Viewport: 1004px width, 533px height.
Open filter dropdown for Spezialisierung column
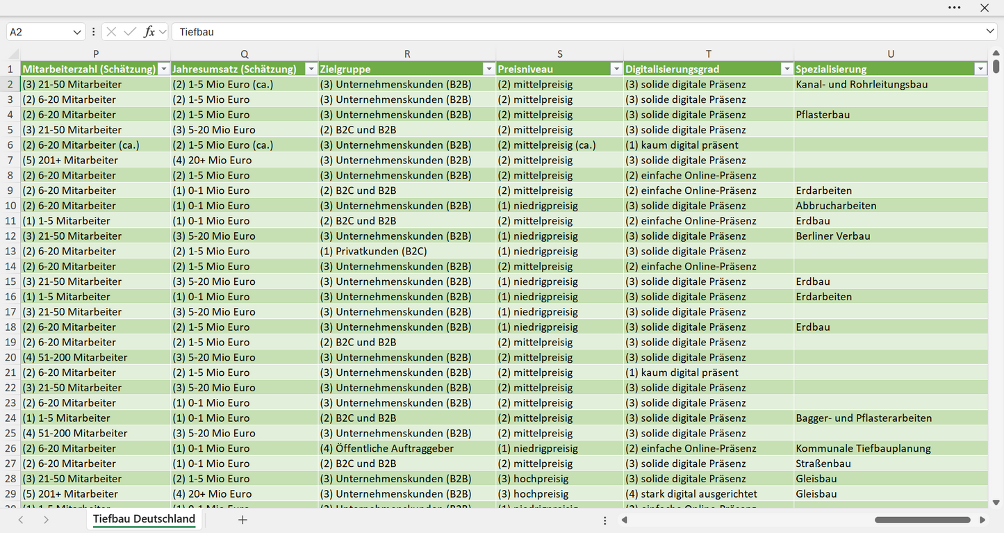[980, 69]
